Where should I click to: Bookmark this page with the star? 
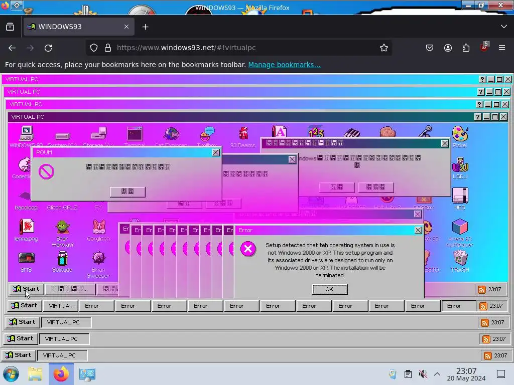click(x=384, y=48)
